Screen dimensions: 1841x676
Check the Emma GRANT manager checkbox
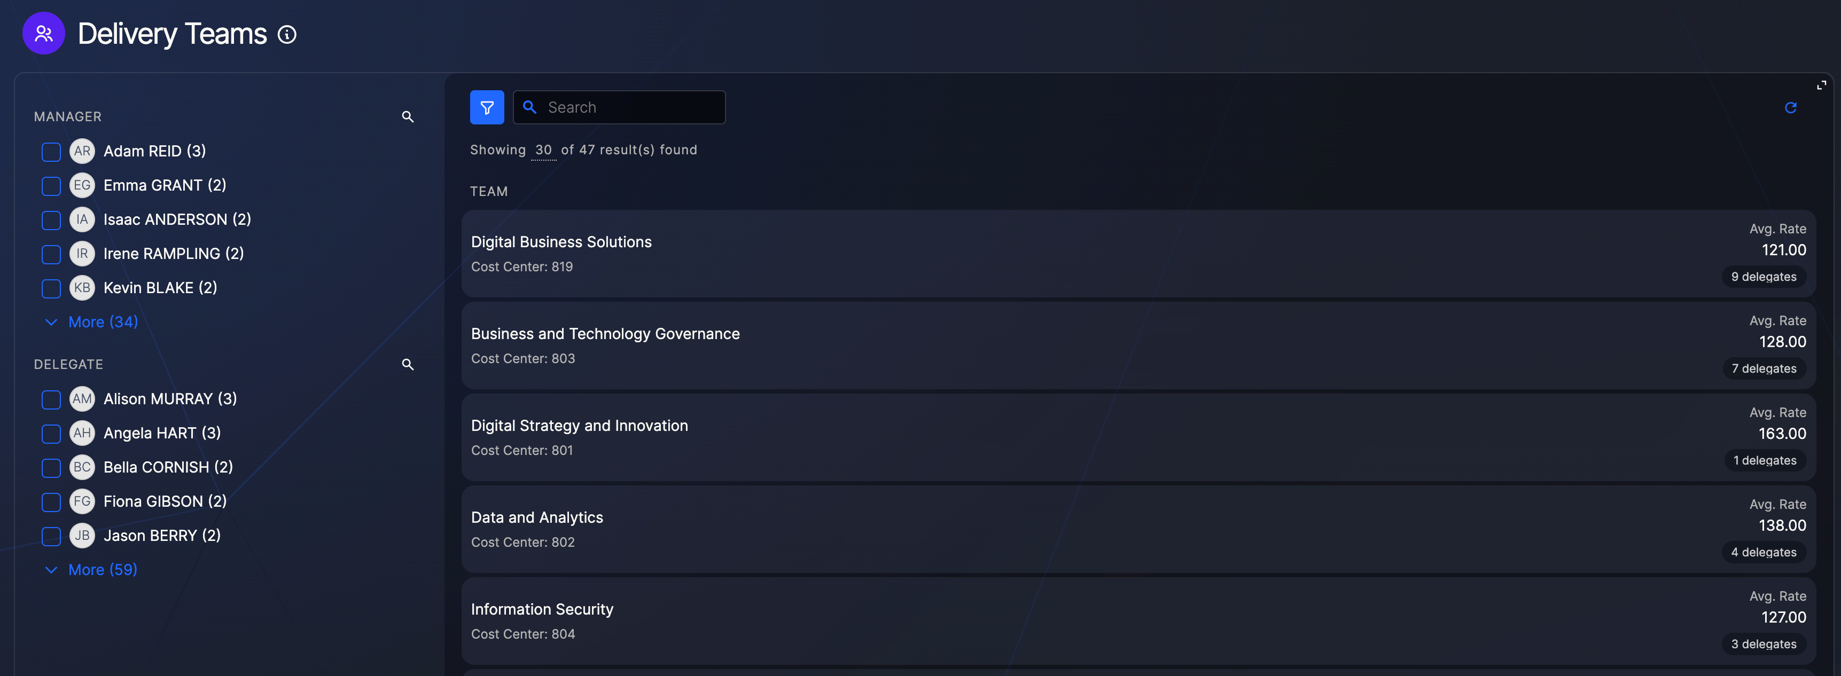point(51,186)
